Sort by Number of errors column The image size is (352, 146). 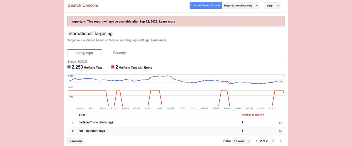(x=253, y=115)
